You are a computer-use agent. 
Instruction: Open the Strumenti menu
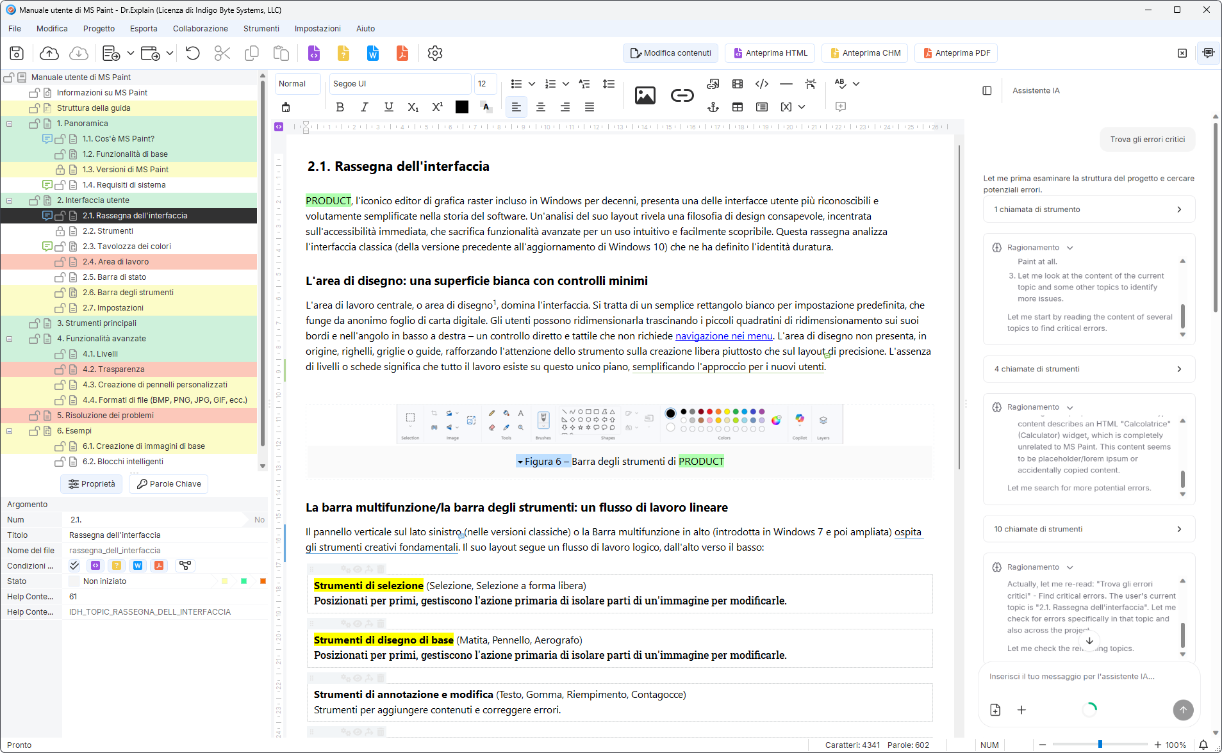(x=261, y=29)
